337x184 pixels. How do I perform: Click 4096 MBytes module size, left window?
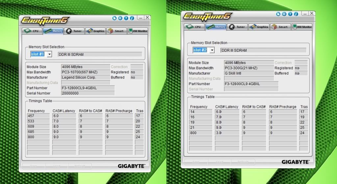click(86, 67)
